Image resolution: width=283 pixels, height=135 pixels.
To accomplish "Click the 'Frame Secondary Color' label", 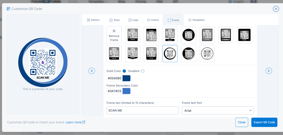I will pyautogui.click(x=122, y=85).
